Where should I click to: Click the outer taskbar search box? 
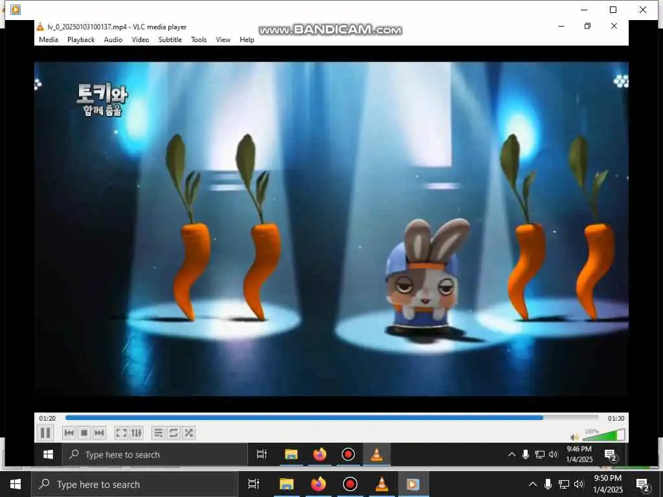pos(134,484)
